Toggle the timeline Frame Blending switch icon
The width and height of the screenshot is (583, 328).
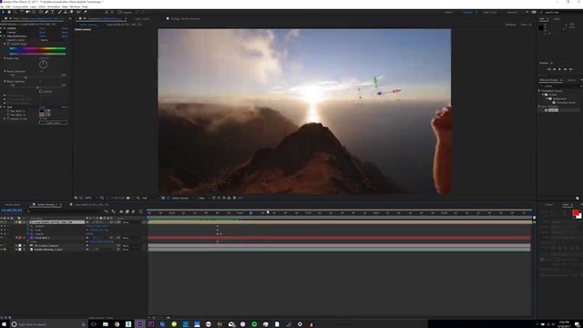click(127, 211)
